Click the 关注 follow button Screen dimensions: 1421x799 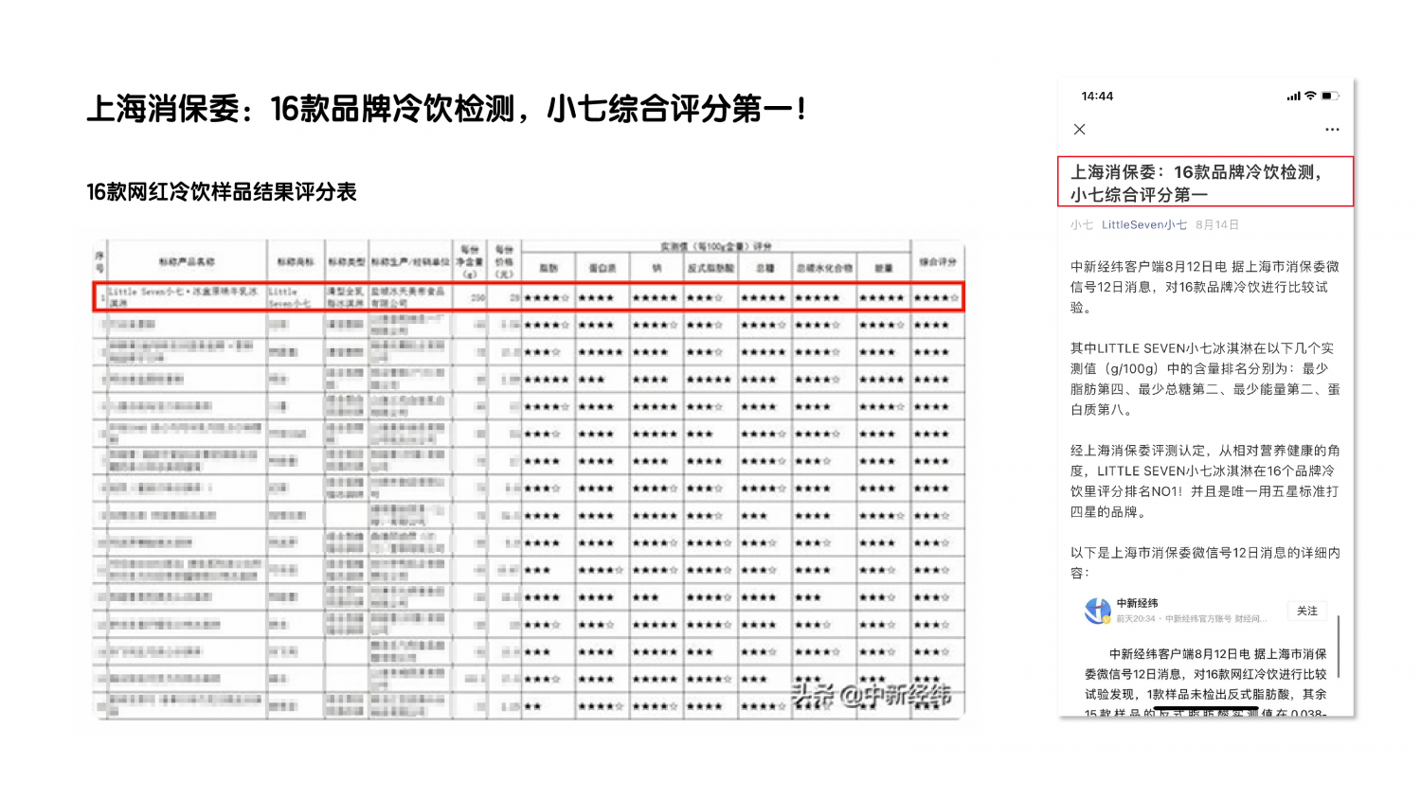pyautogui.click(x=1307, y=611)
